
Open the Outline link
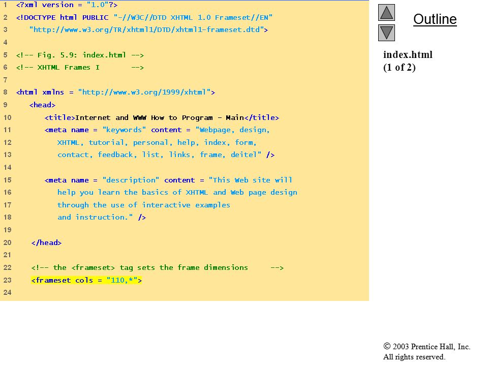pyautogui.click(x=435, y=19)
